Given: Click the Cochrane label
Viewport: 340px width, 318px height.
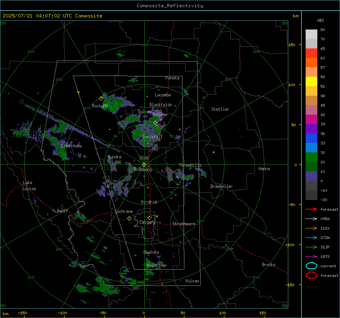Looking at the screenshot, I should (124, 211).
